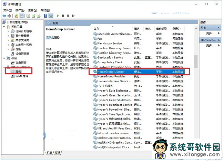This screenshot has width=223, height=161.
Task: Click the 启动 link to start service
Action: pyautogui.click(x=49, y=38)
